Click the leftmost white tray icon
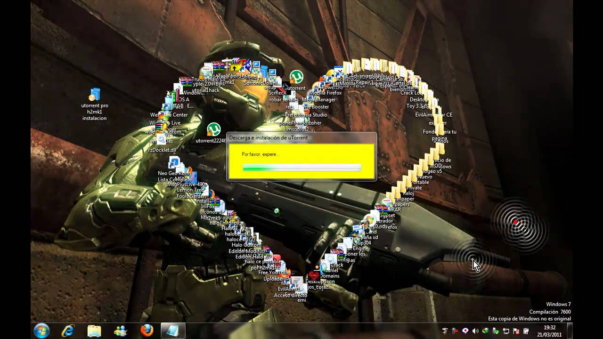The width and height of the screenshot is (603, 339). [x=444, y=331]
